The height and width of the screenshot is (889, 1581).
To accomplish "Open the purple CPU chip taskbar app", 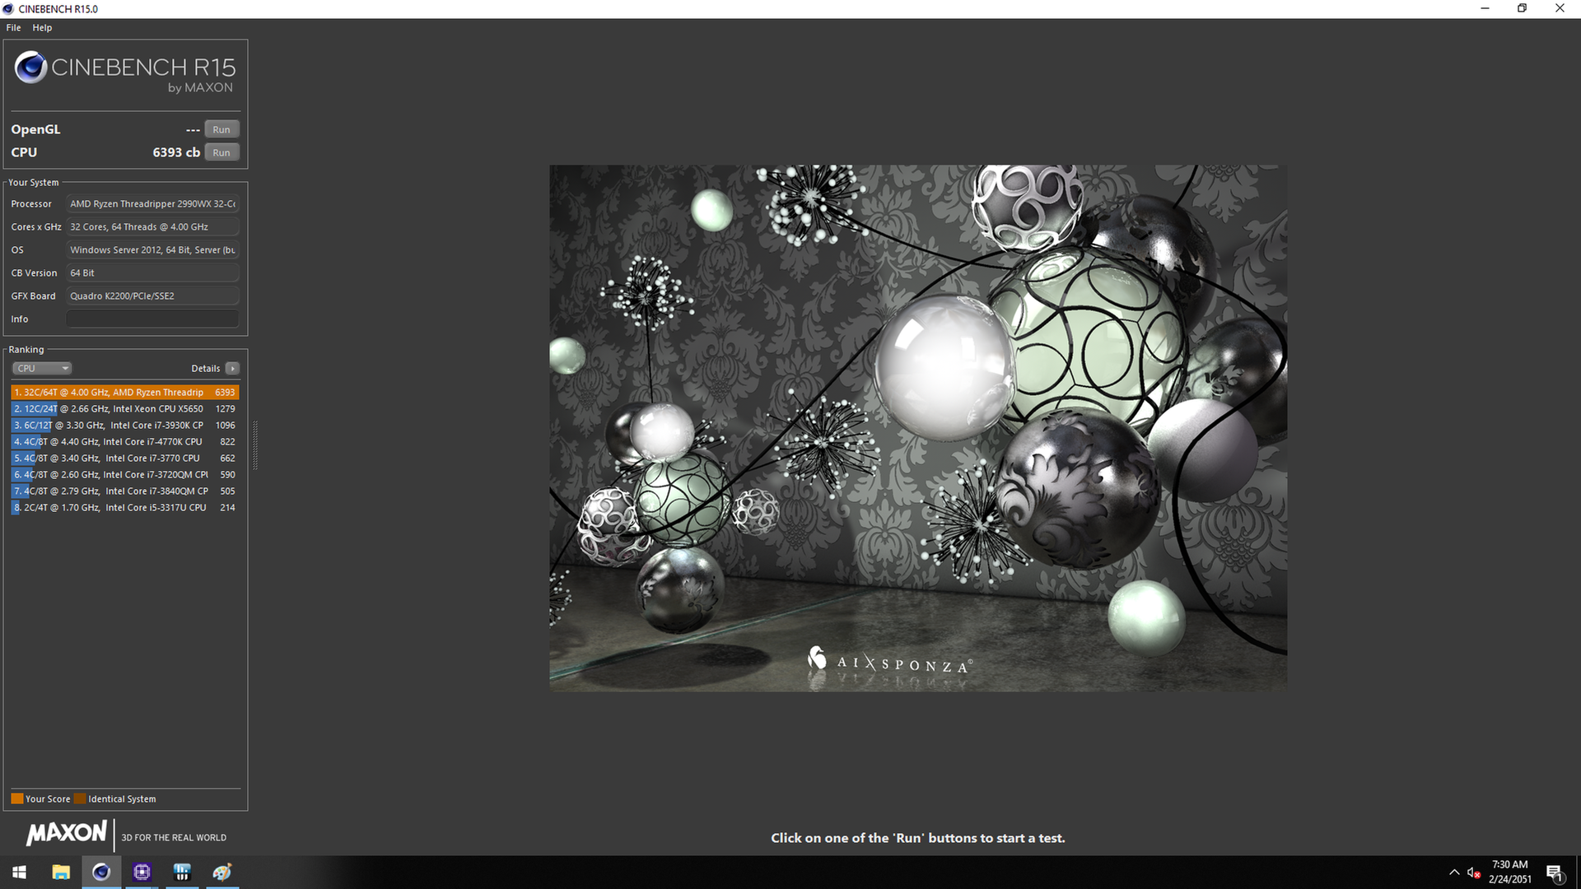I will pos(142,872).
